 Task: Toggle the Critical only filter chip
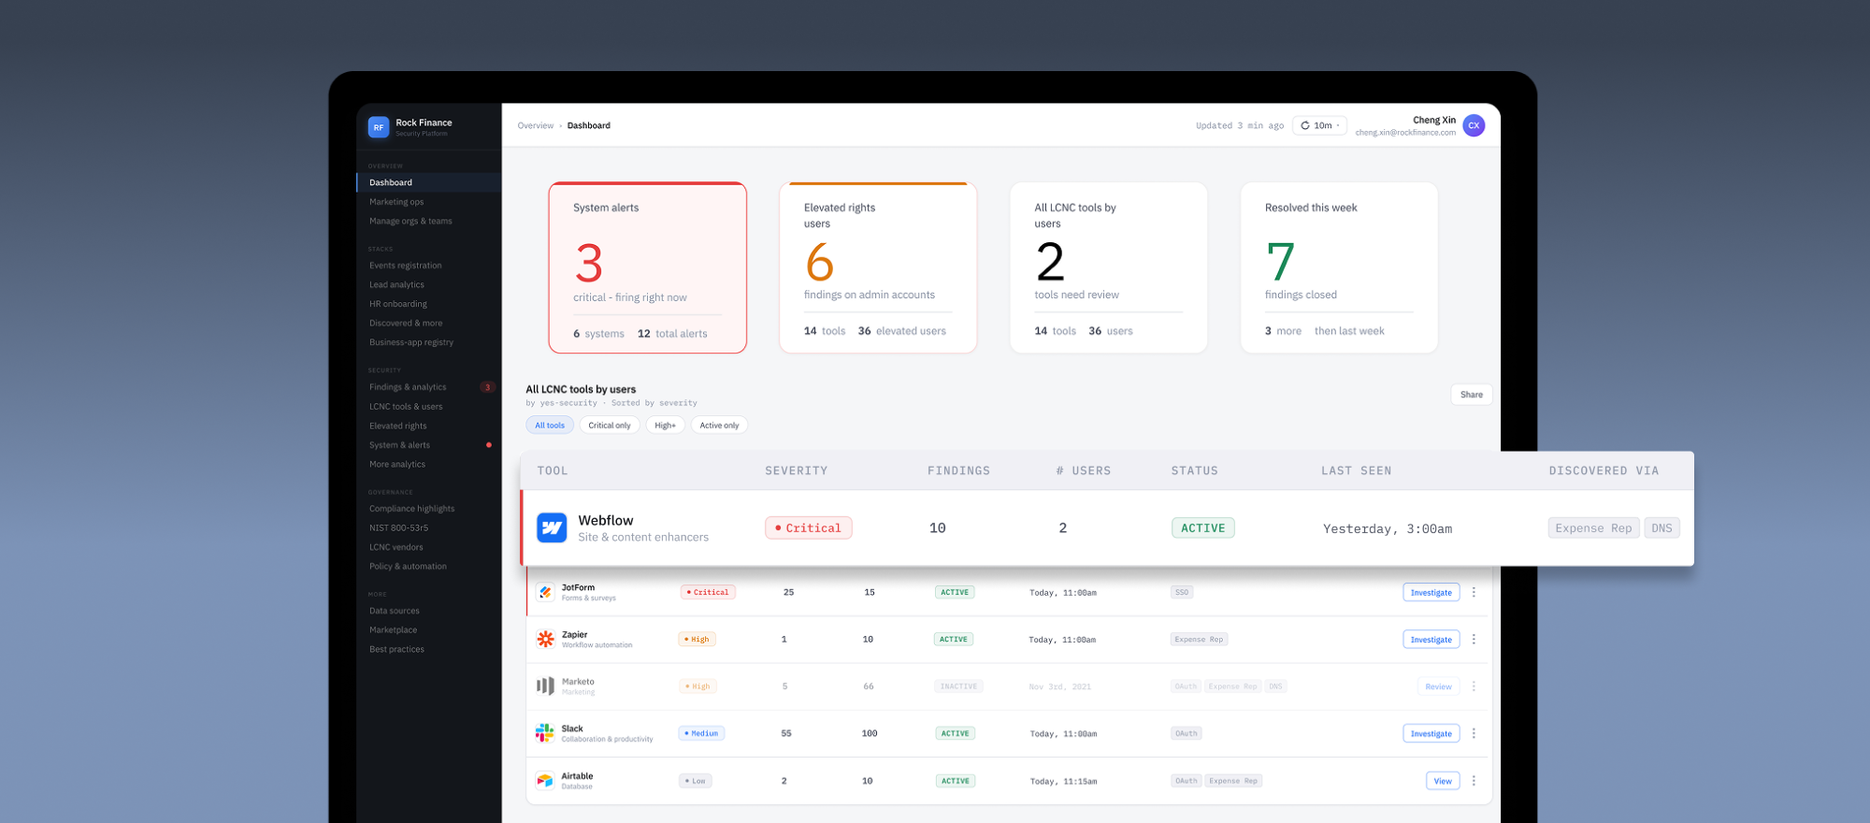pos(610,426)
